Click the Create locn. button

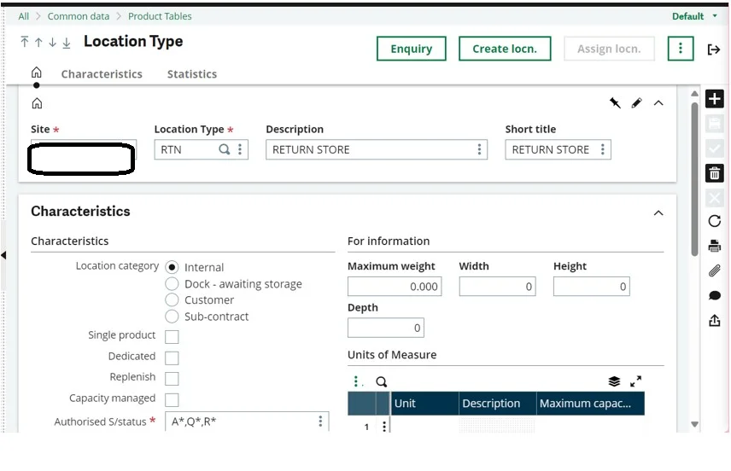coord(505,49)
